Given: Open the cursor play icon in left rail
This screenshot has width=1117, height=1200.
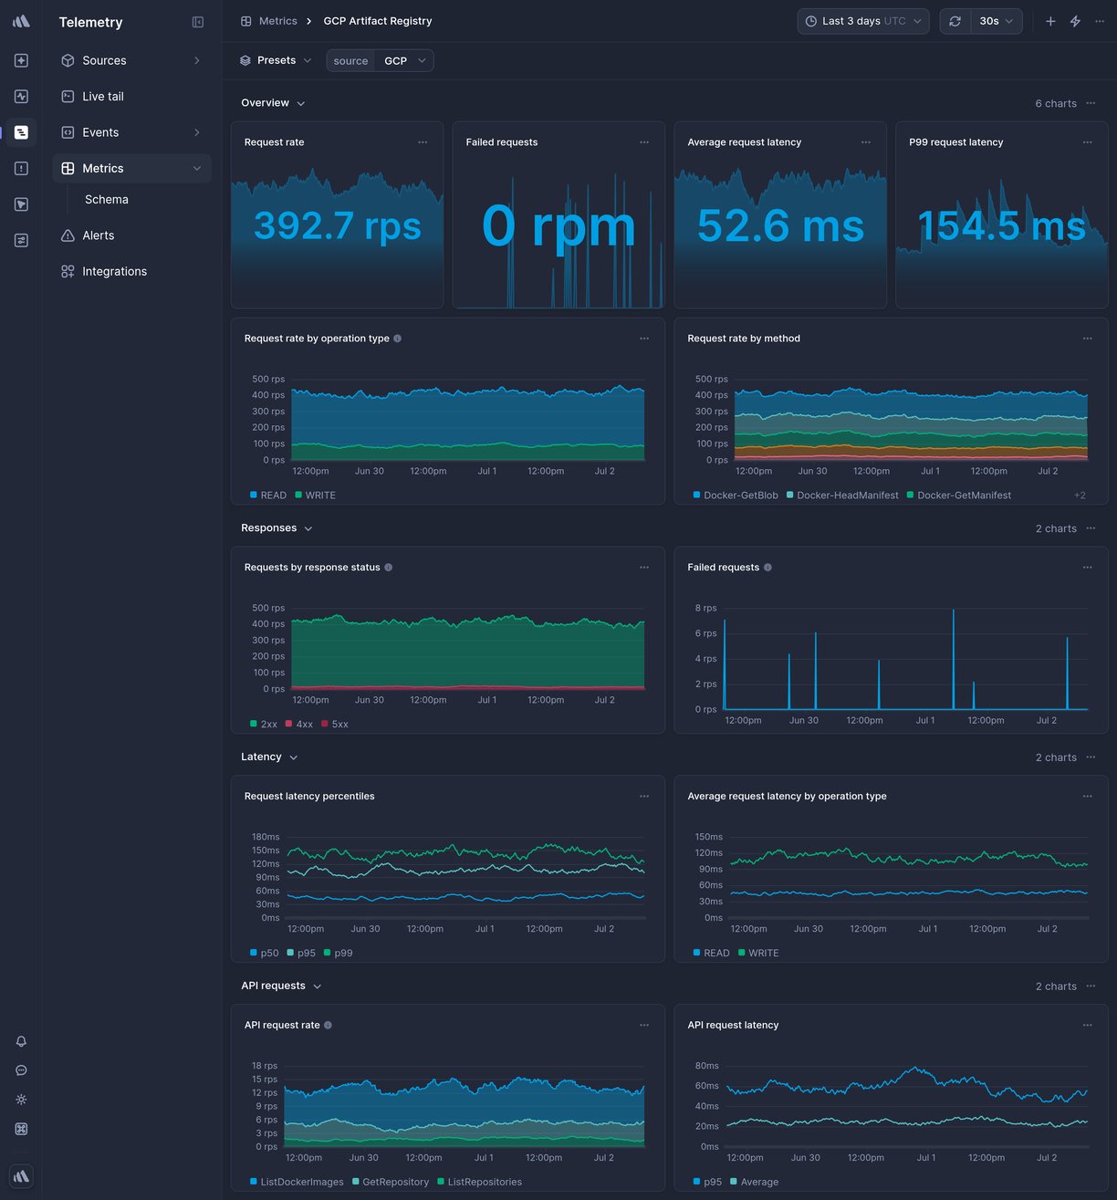Looking at the screenshot, I should coord(21,204).
